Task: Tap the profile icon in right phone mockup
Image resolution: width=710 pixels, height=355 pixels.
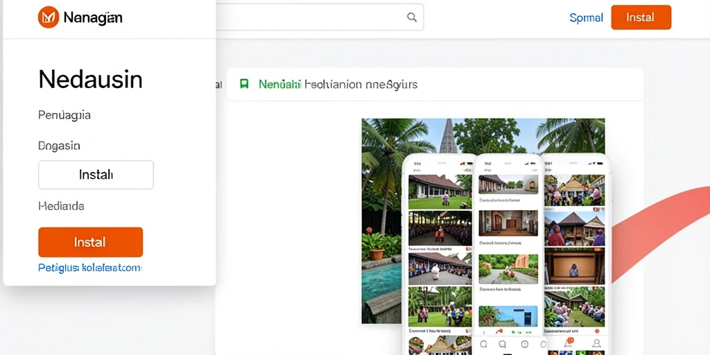Action: (596, 343)
